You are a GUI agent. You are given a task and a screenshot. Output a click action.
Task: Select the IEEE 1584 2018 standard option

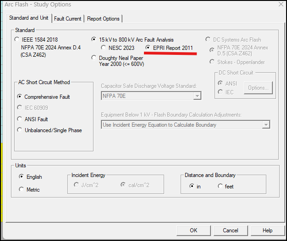[x=17, y=40]
